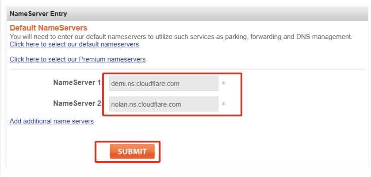This screenshot has height=177, width=371.
Task: Open the select default nameservers link
Action: (x=74, y=45)
